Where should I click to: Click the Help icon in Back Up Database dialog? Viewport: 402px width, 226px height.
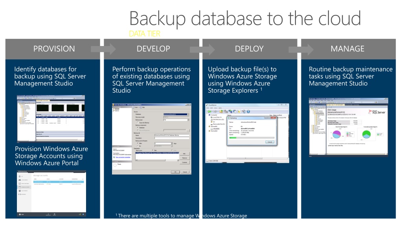coord(141,107)
